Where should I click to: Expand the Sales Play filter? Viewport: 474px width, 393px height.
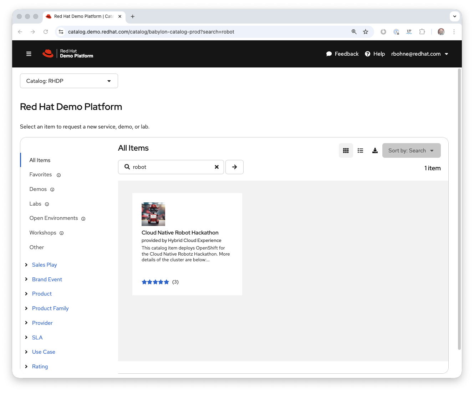click(26, 265)
